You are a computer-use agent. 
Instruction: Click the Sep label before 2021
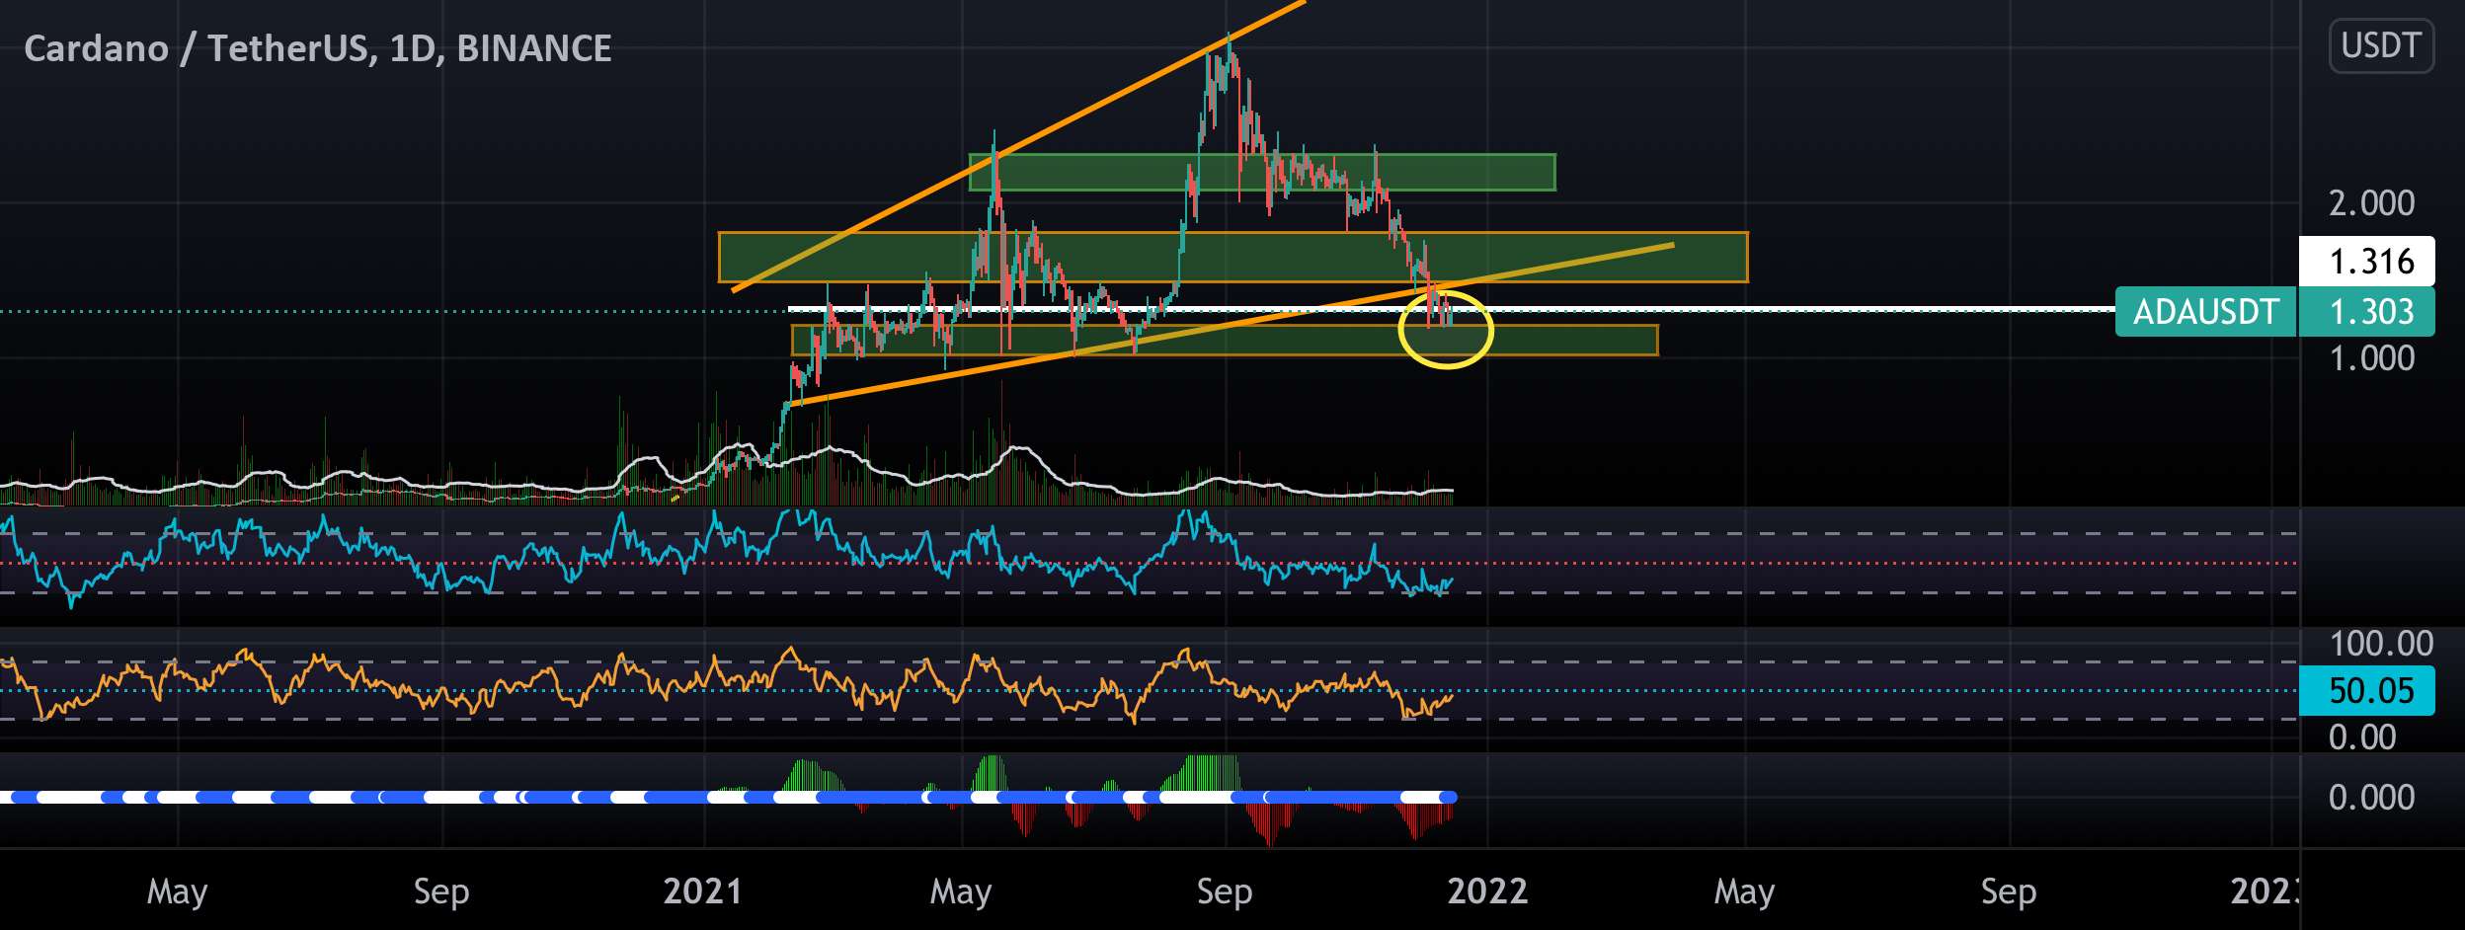point(440,891)
